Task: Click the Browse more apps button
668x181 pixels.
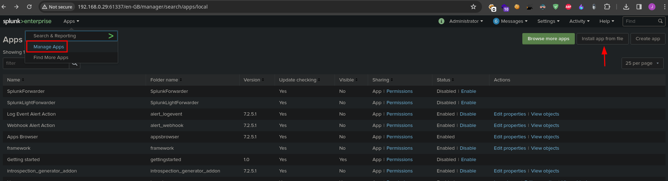Action: coord(548,39)
